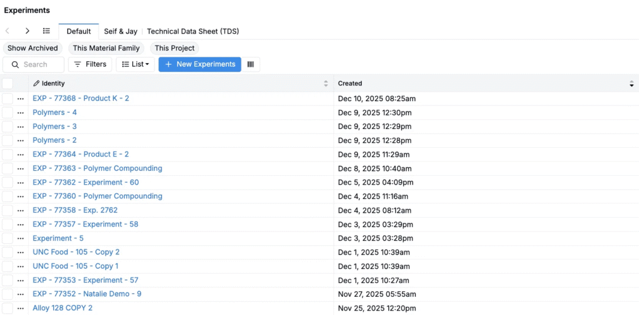Click the forward navigation arrow
Image resolution: width=639 pixels, height=315 pixels.
[27, 31]
